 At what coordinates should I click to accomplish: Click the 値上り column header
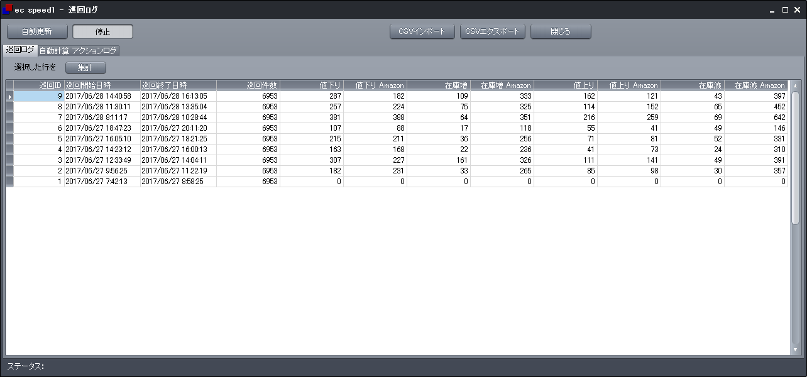565,85
